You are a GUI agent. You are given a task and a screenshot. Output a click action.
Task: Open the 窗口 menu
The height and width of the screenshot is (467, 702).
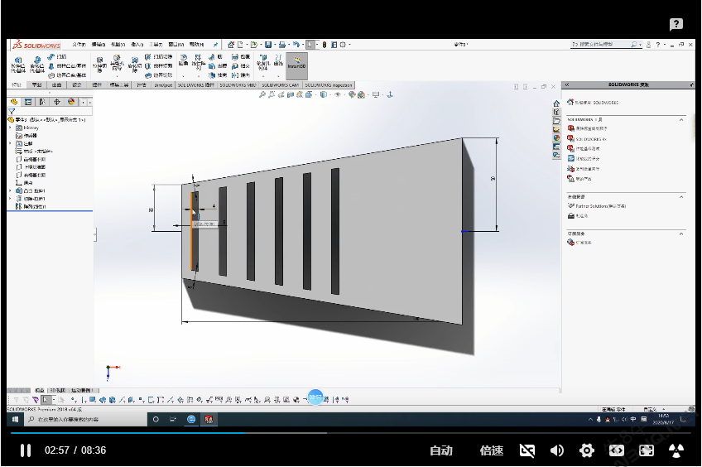176,45
